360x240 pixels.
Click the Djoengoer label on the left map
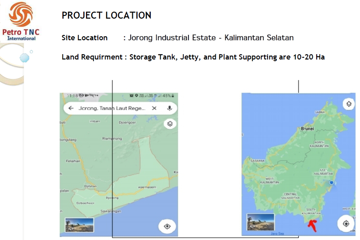click(127, 122)
